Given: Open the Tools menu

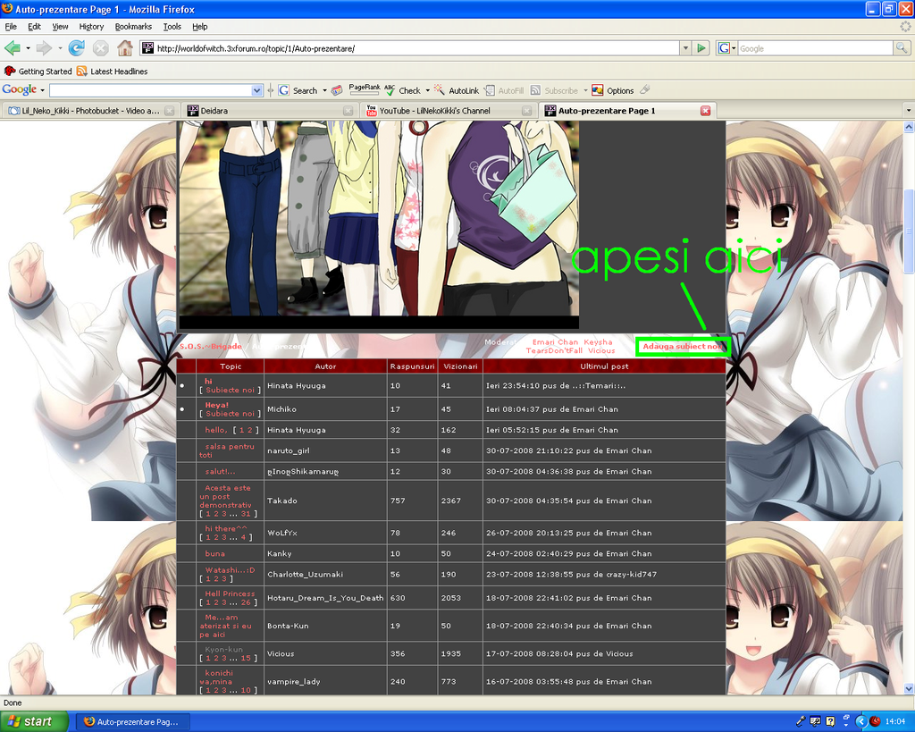Looking at the screenshot, I should click(172, 26).
